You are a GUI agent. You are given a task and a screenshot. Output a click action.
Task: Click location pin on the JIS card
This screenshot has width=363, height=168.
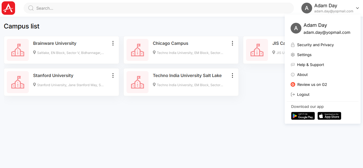pos(274,52)
